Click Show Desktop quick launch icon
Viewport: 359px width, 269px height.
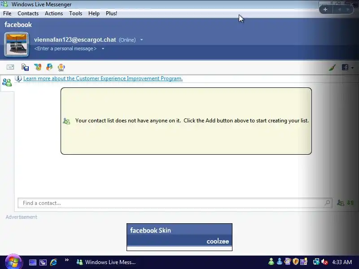point(32,262)
